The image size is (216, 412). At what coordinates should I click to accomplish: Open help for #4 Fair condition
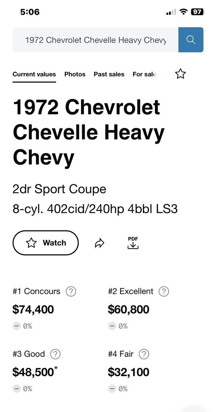pos(144,354)
